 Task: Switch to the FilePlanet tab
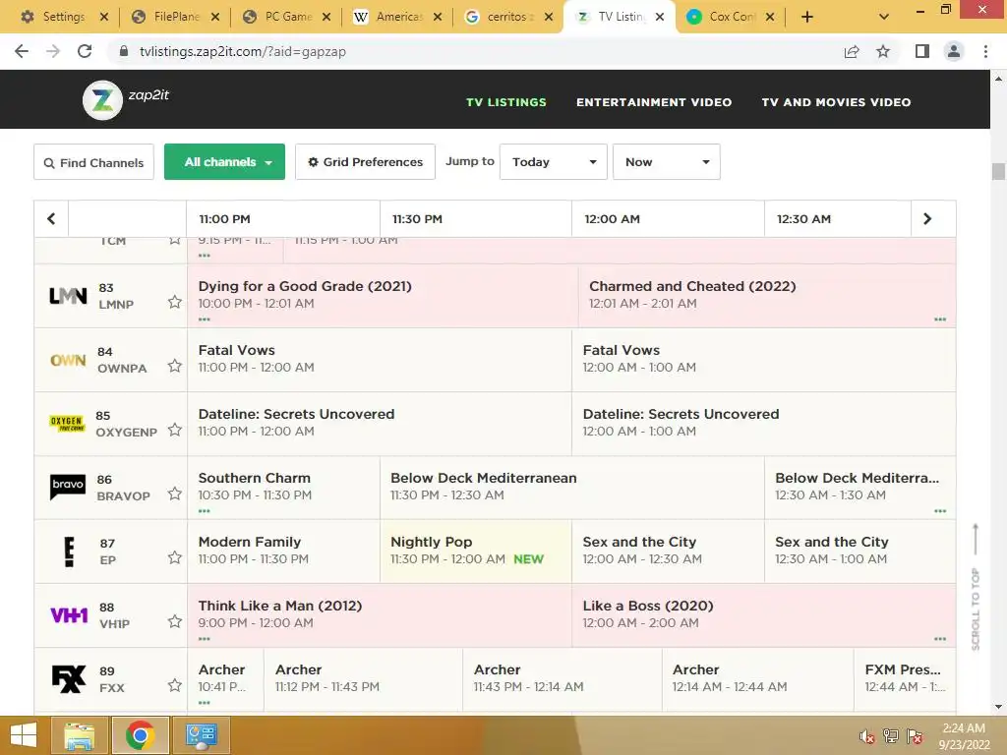[175, 18]
